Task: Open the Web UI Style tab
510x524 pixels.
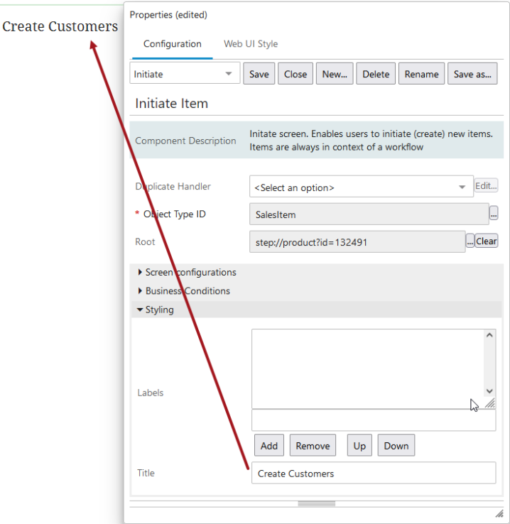Action: pyautogui.click(x=251, y=44)
